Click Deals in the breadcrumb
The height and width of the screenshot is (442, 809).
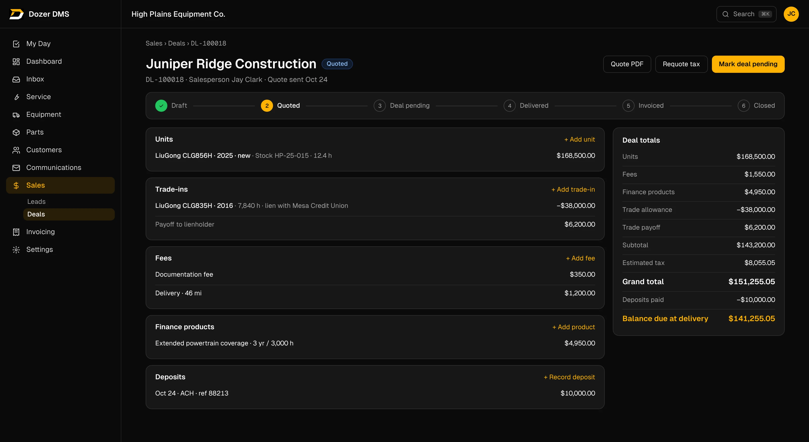pyautogui.click(x=176, y=43)
